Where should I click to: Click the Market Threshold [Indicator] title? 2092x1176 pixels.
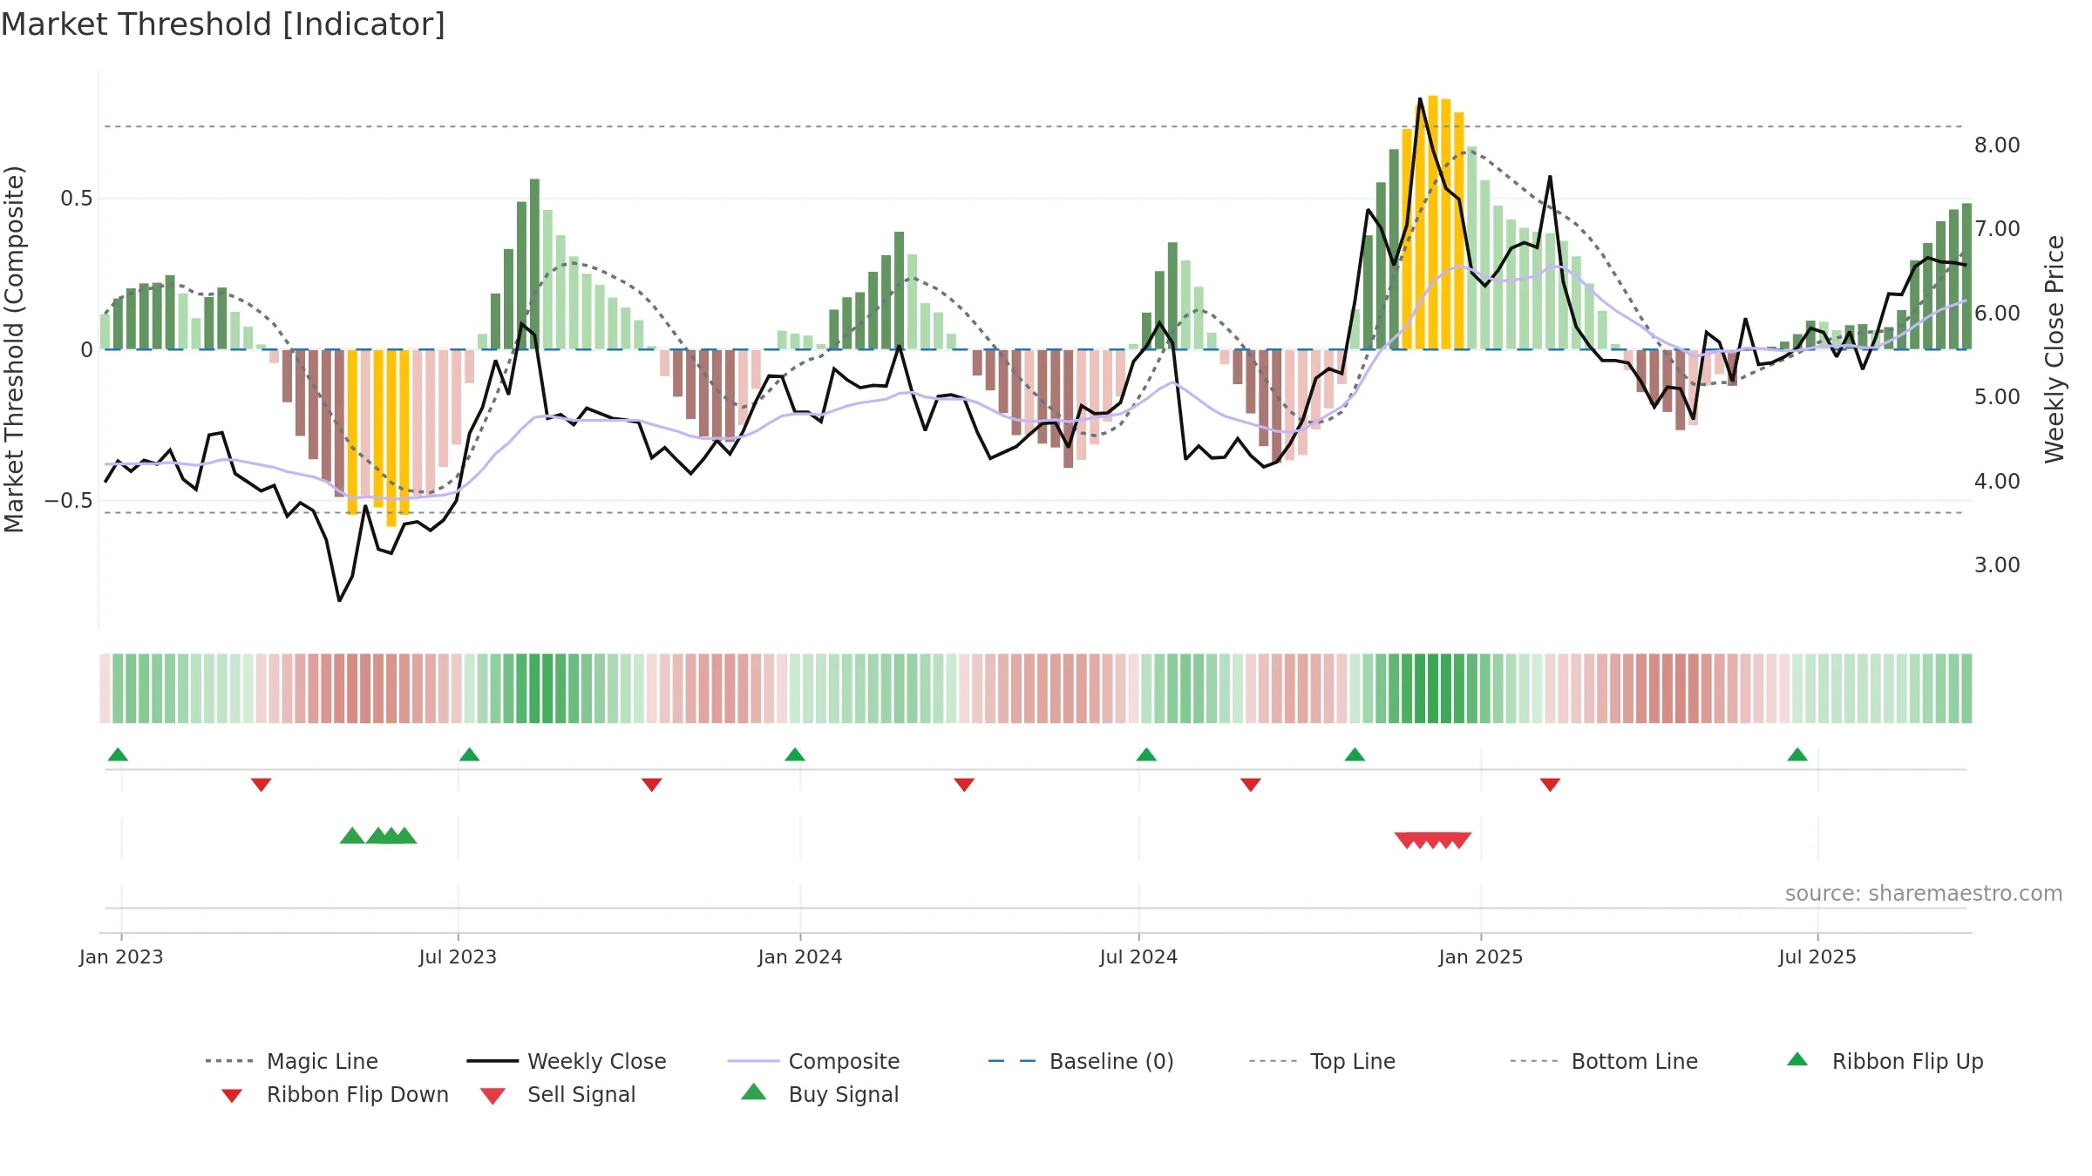click(223, 24)
